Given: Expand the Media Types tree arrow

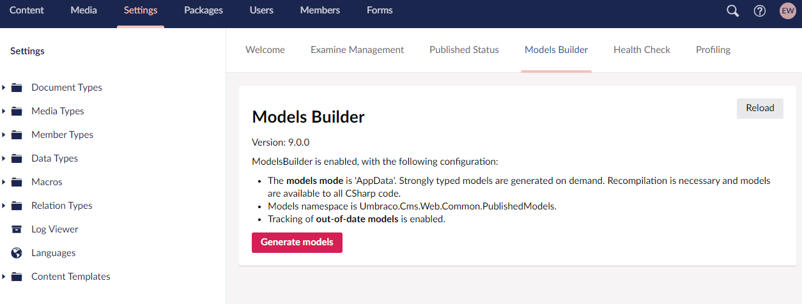Looking at the screenshot, I should click(x=4, y=111).
